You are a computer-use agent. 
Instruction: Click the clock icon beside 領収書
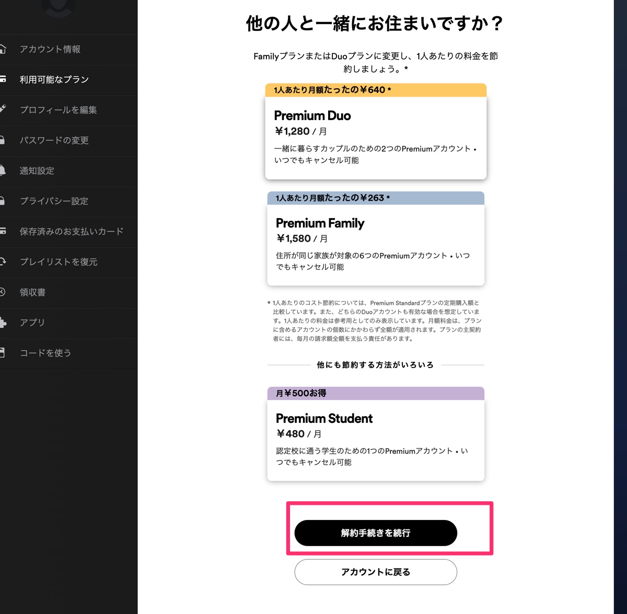(3, 292)
